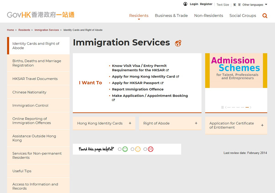Click the yellow neutral face icon

138,149
